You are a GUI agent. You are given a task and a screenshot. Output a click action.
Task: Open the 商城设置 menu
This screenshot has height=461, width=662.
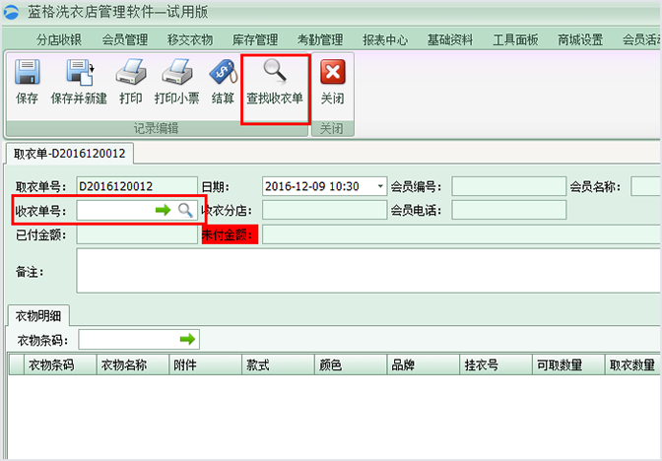(x=580, y=39)
